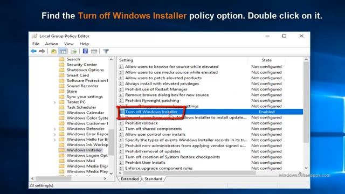Screen dimensions: 345x194
Task: Sort by the State column header
Action: 266,60
